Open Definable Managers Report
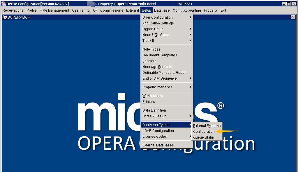The height and width of the screenshot is (172, 298). click(167, 73)
